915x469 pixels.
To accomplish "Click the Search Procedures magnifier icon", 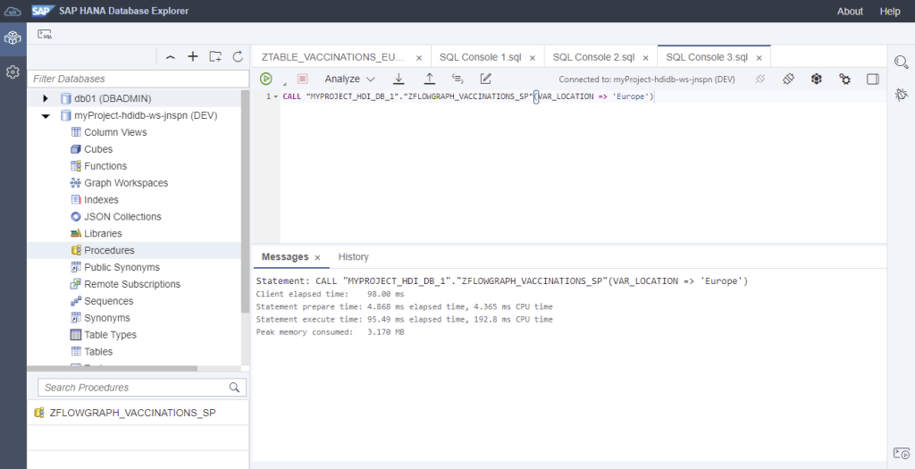I will click(235, 388).
